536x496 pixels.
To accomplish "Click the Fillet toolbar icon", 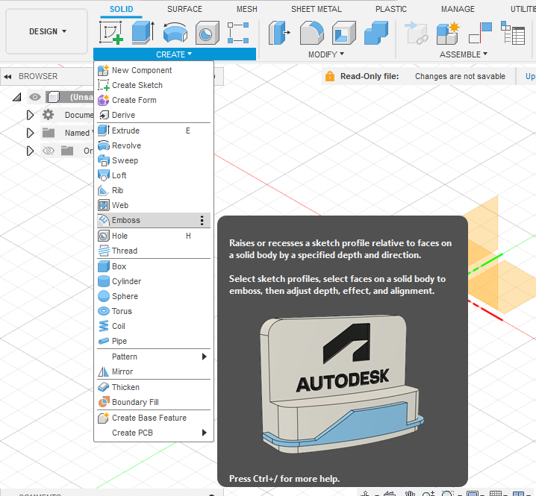I will tap(312, 33).
